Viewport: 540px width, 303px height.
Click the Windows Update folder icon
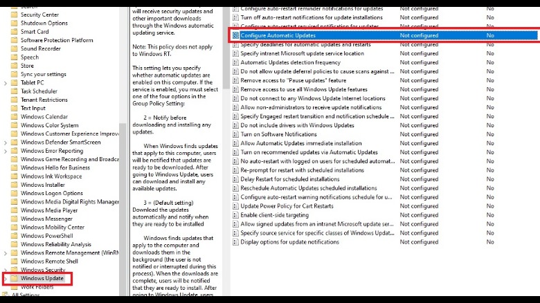pyautogui.click(x=14, y=278)
